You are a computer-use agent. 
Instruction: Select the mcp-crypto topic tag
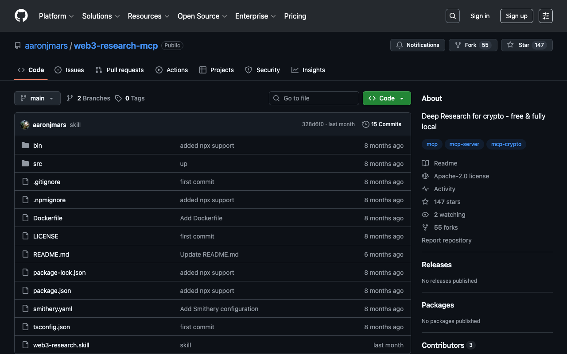[x=506, y=144]
